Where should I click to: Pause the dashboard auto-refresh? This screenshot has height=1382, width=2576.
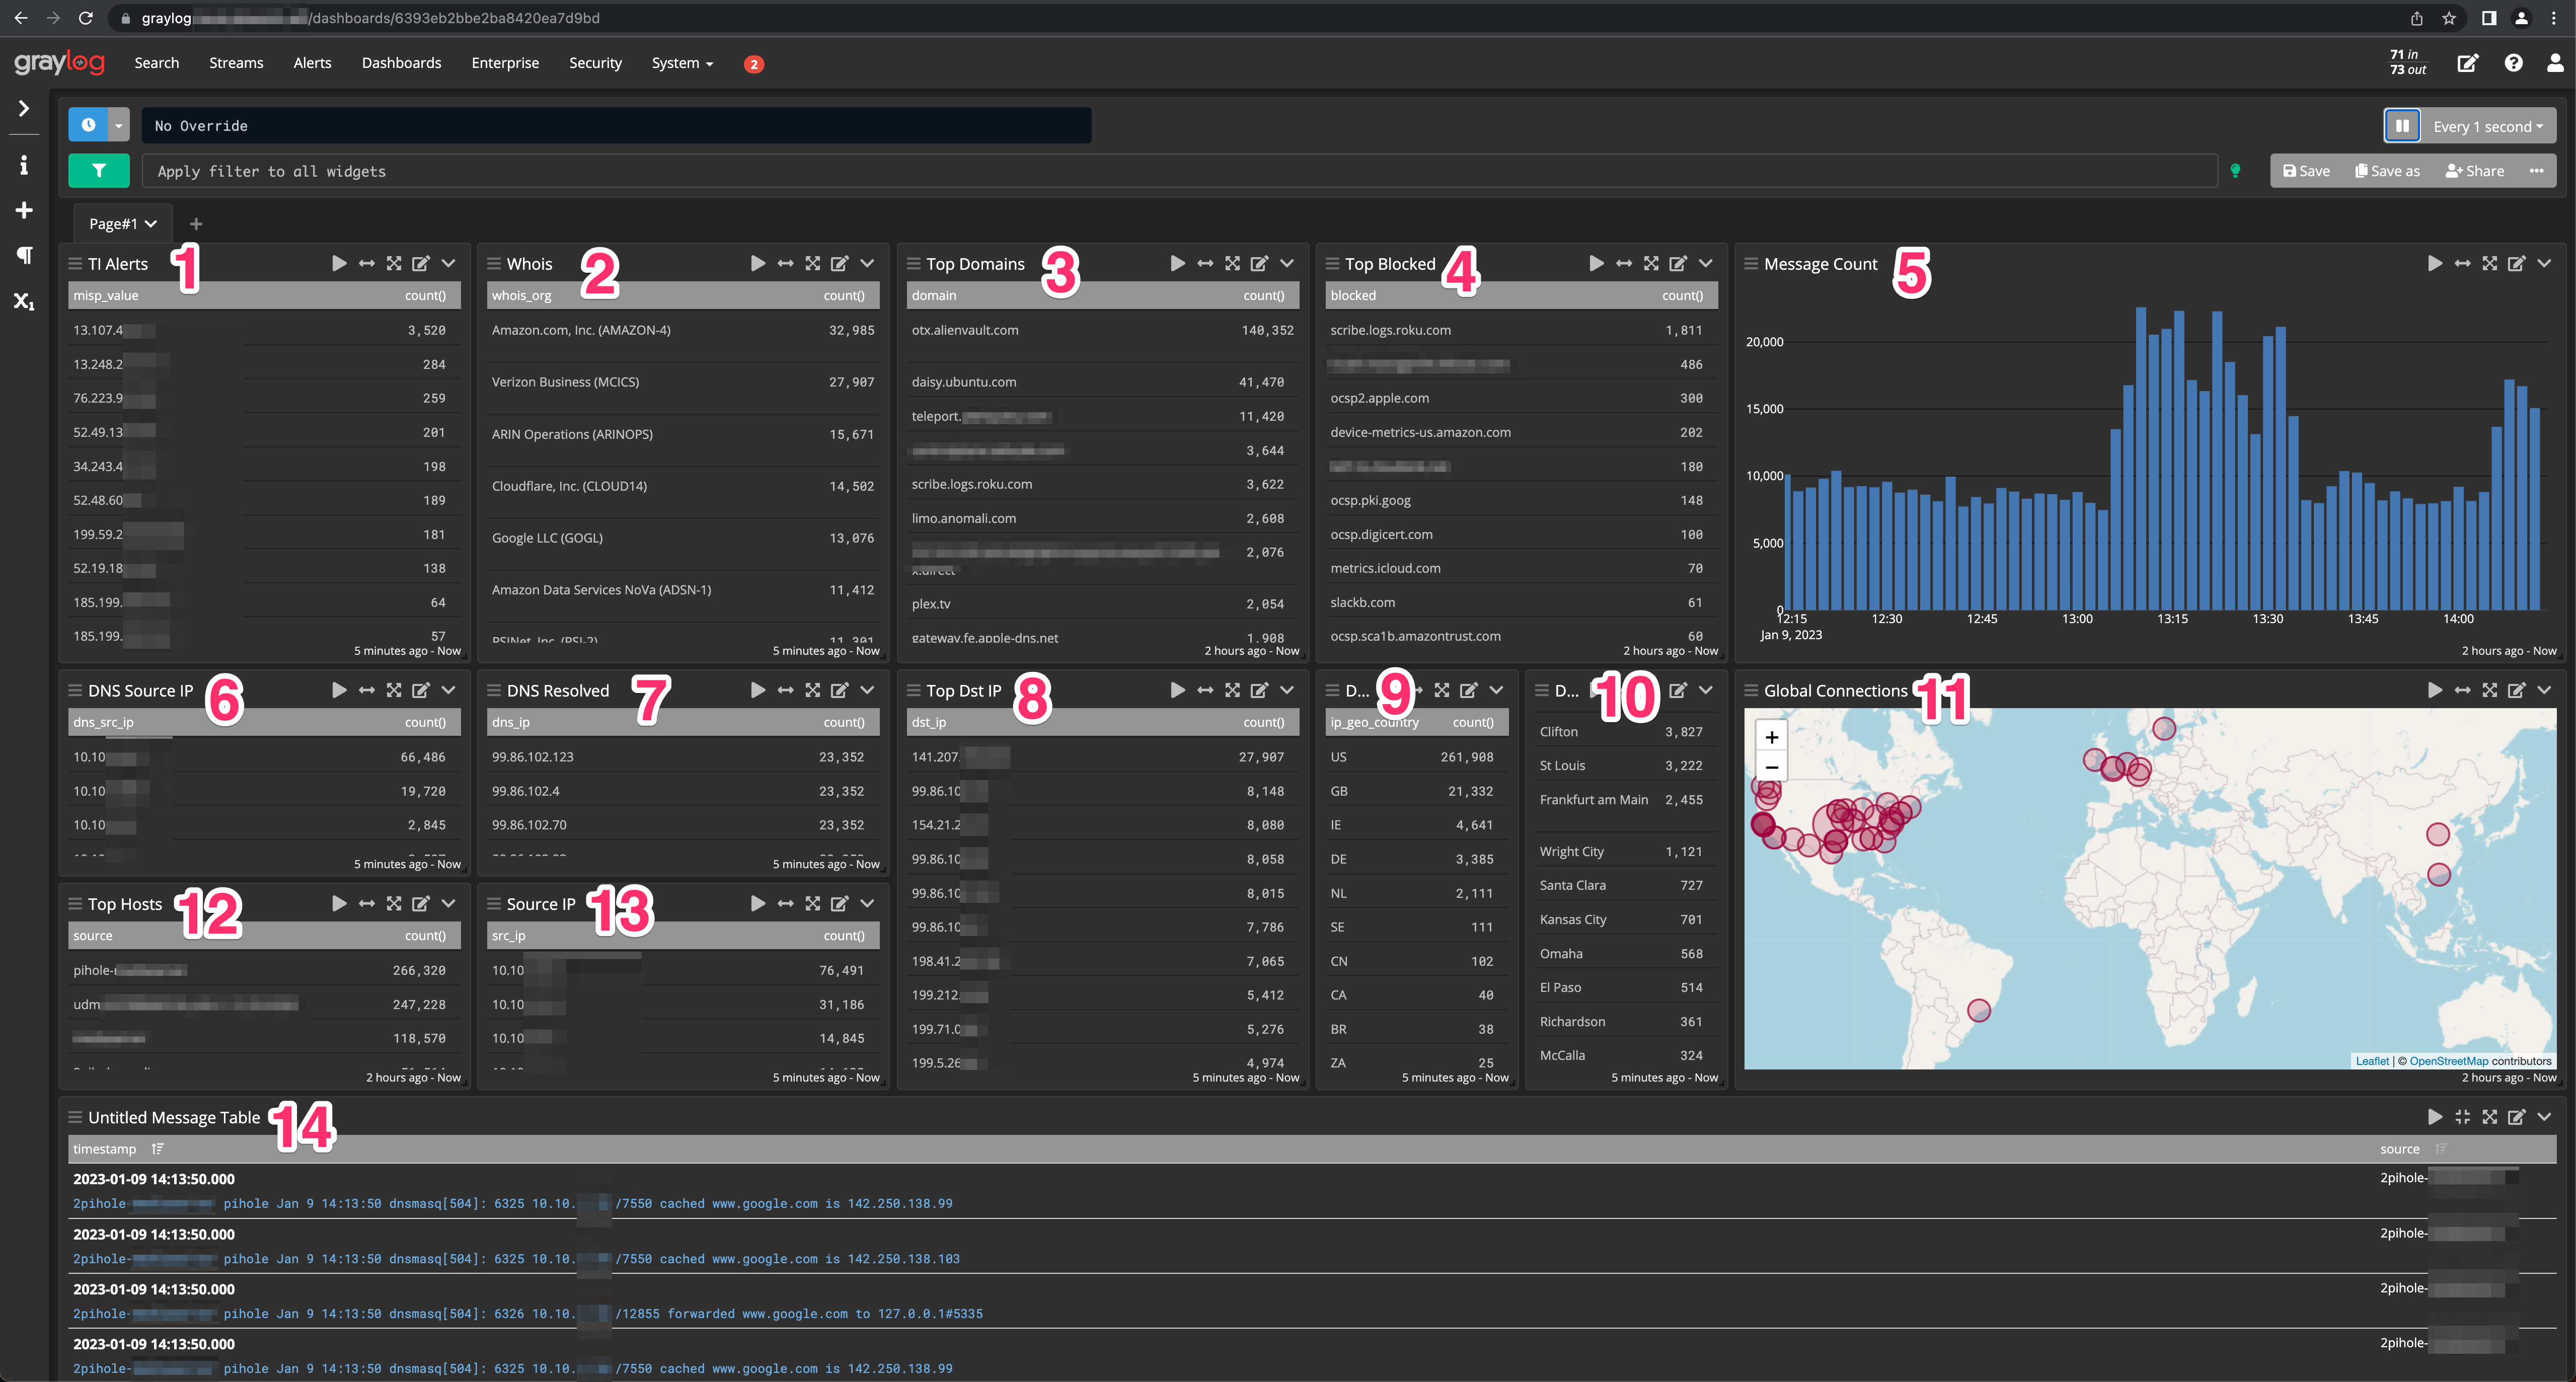pyautogui.click(x=2404, y=125)
